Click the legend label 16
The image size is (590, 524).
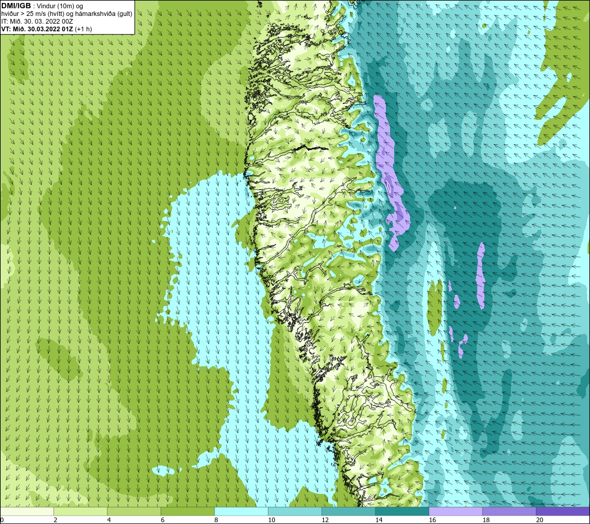click(432, 520)
